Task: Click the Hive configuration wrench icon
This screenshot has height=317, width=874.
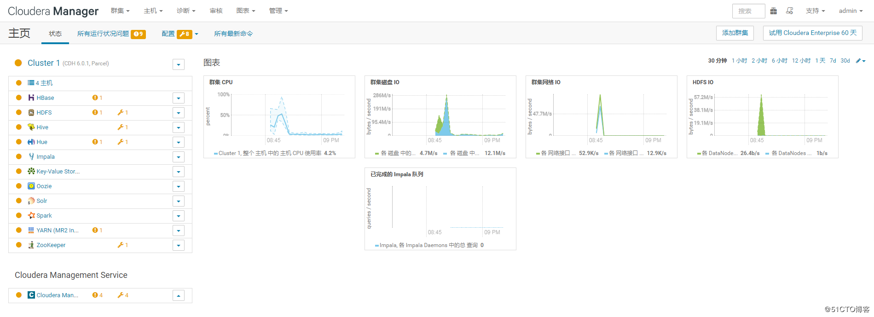Action: (x=123, y=127)
